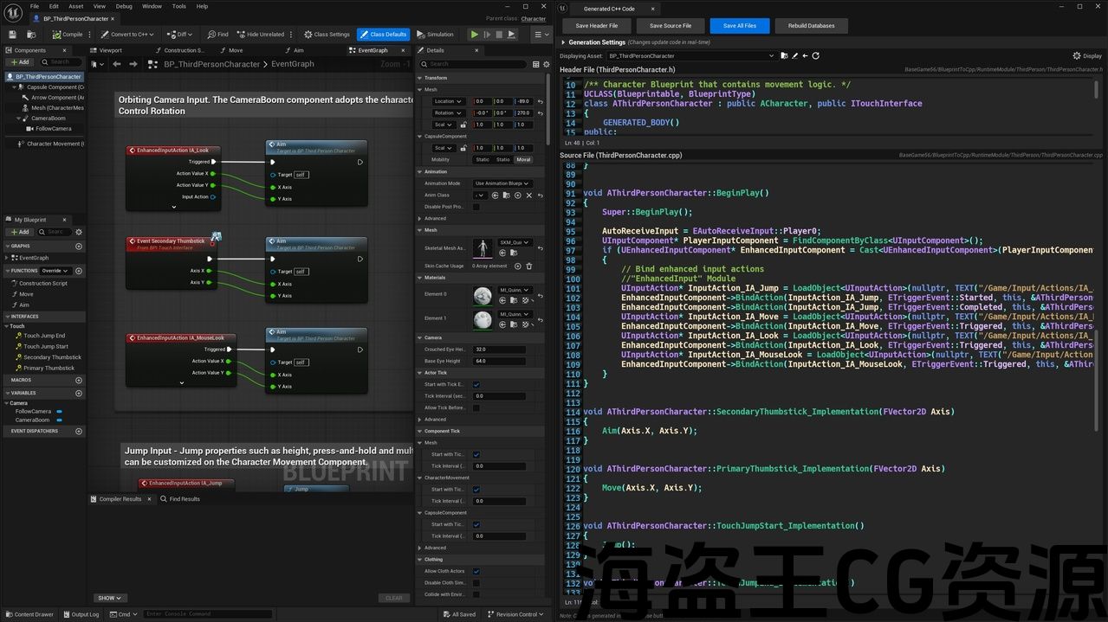Screen dimensions: 1108x622
Task: Click the Crouched Eye Height value field
Action: pyautogui.click(x=499, y=349)
